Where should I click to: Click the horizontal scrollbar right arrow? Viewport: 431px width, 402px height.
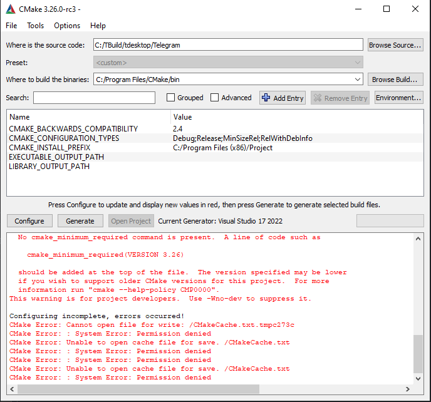[408, 389]
